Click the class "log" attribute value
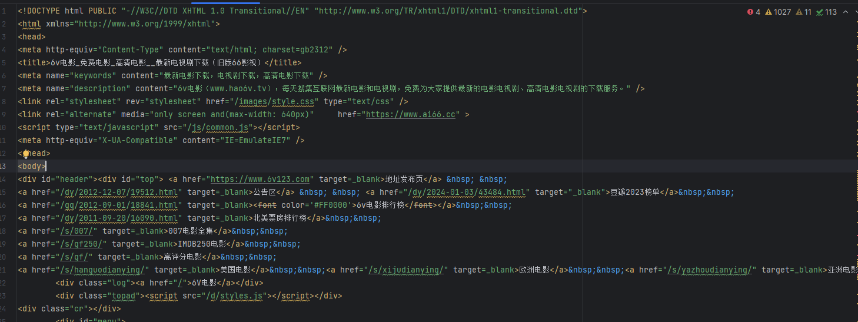Screen dimensions: 858x322 [x=119, y=283]
